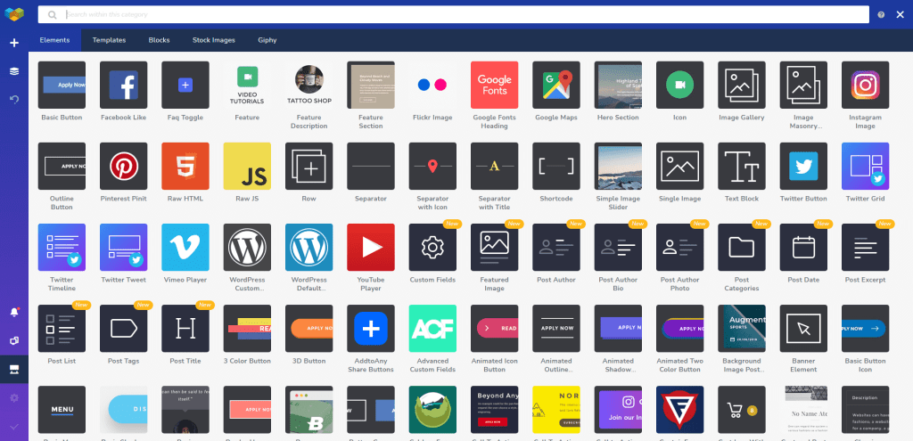Click the "Post List" label
The image size is (913, 441).
click(62, 362)
